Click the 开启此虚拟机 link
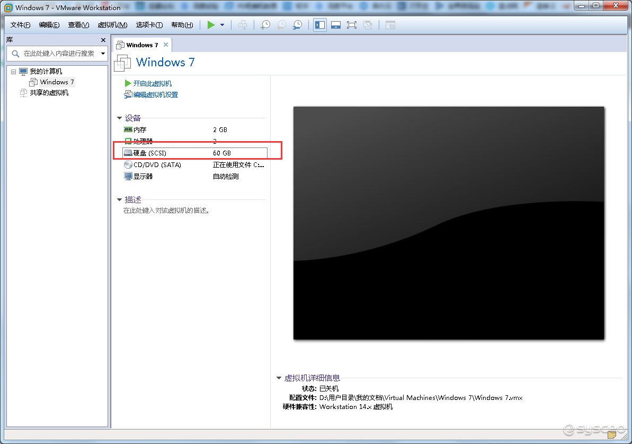Screen dimensions: 632x444 [x=153, y=84]
